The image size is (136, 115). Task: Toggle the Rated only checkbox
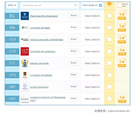(x=119, y=5)
